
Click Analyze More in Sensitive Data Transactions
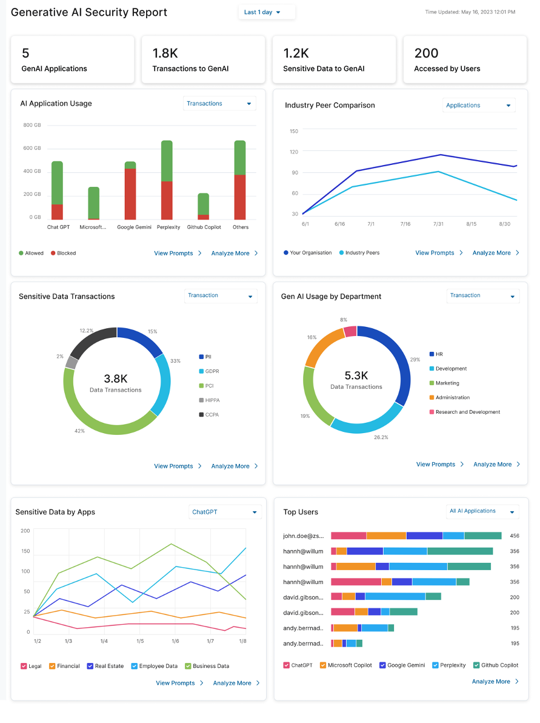(235, 466)
